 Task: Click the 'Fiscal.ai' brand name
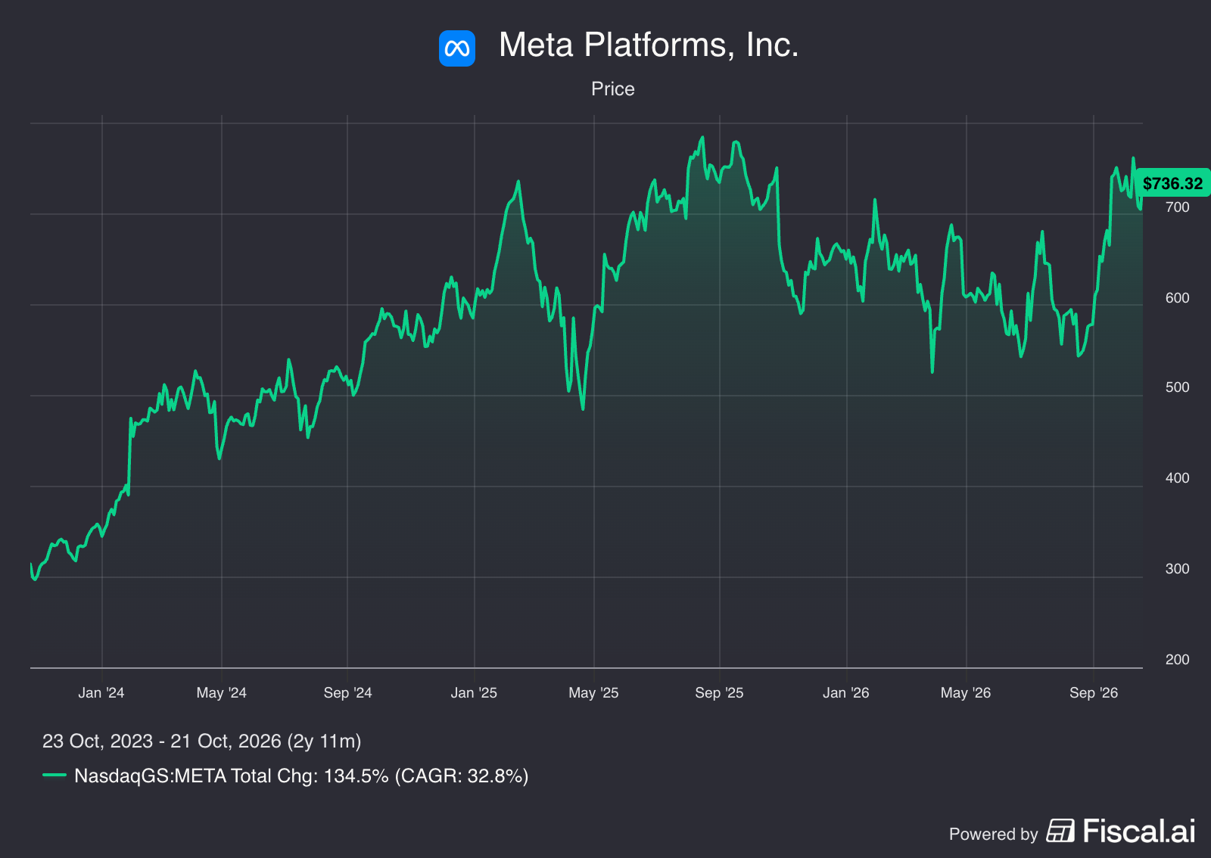coord(1139,831)
